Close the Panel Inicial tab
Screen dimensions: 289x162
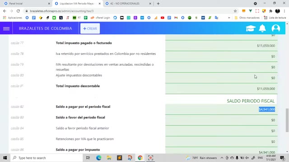point(49,4)
